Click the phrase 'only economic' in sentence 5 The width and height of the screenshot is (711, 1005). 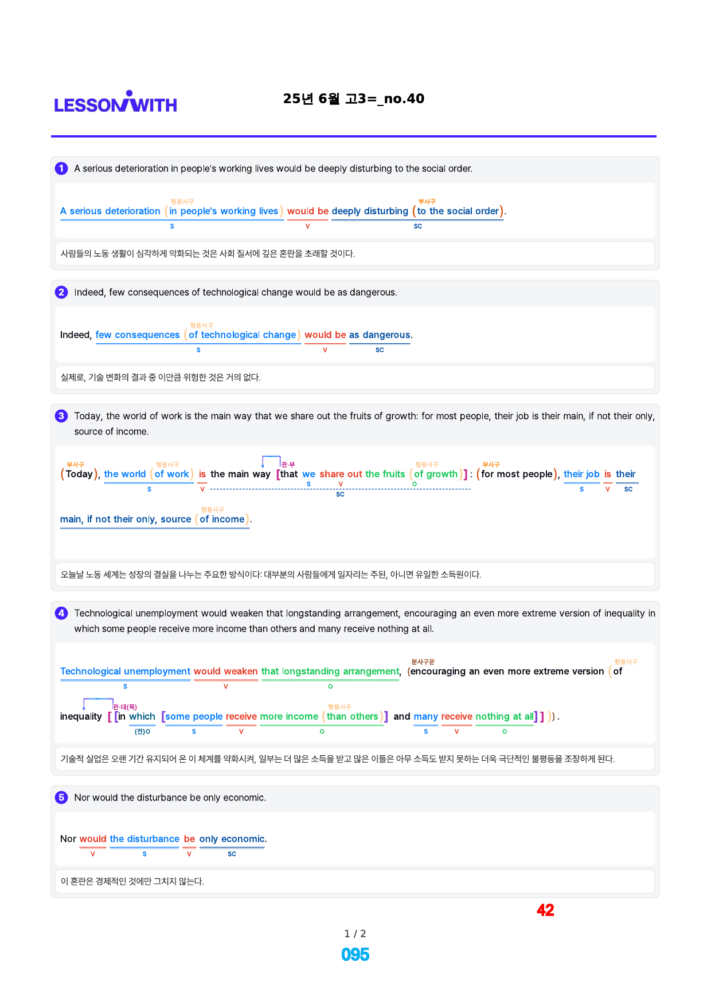coord(232,839)
